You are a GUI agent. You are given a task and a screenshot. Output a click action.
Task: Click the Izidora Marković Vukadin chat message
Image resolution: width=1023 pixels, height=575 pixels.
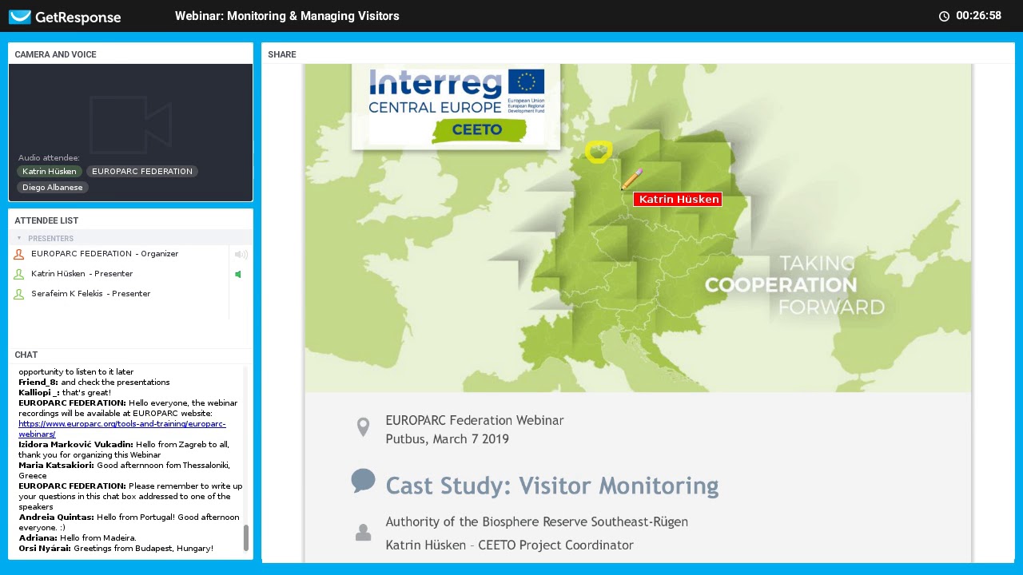point(124,450)
